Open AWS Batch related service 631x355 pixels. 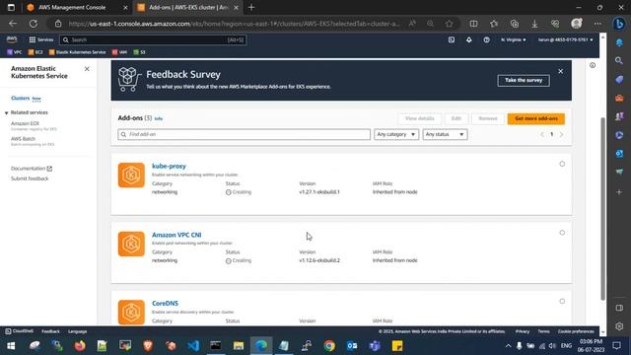click(23, 139)
